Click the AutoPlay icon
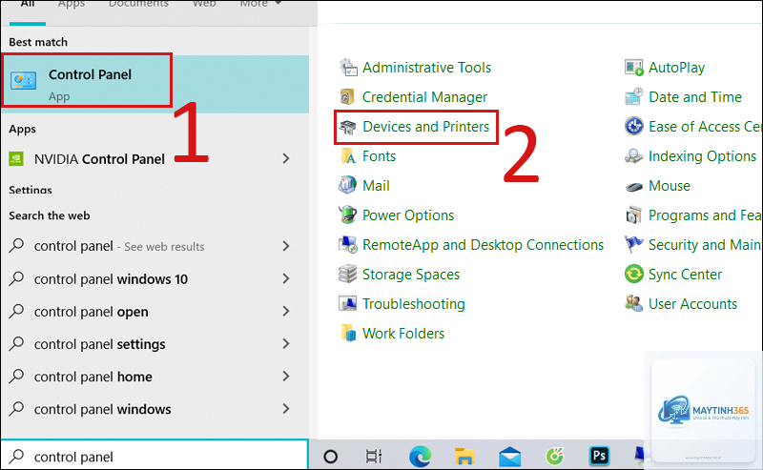The height and width of the screenshot is (470, 763). pyautogui.click(x=634, y=68)
